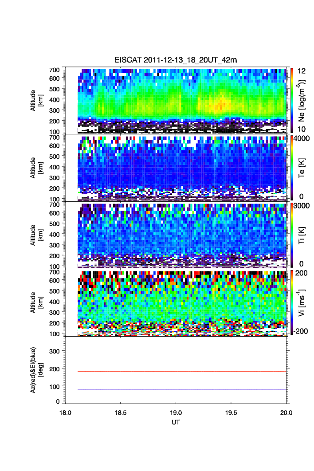Click the blue elevation line
The height and width of the screenshot is (471, 314).
pos(177,389)
